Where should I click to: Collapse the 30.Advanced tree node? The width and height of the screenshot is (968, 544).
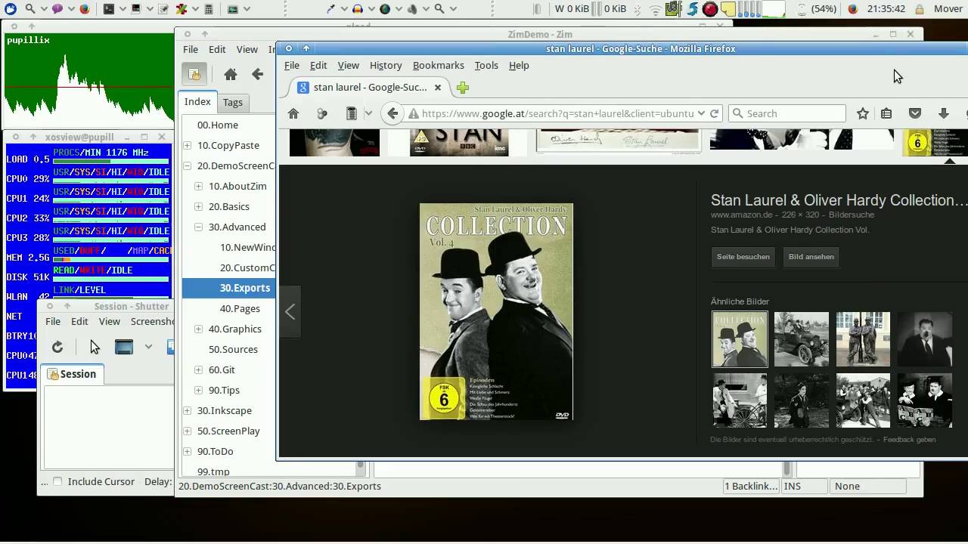coord(198,227)
